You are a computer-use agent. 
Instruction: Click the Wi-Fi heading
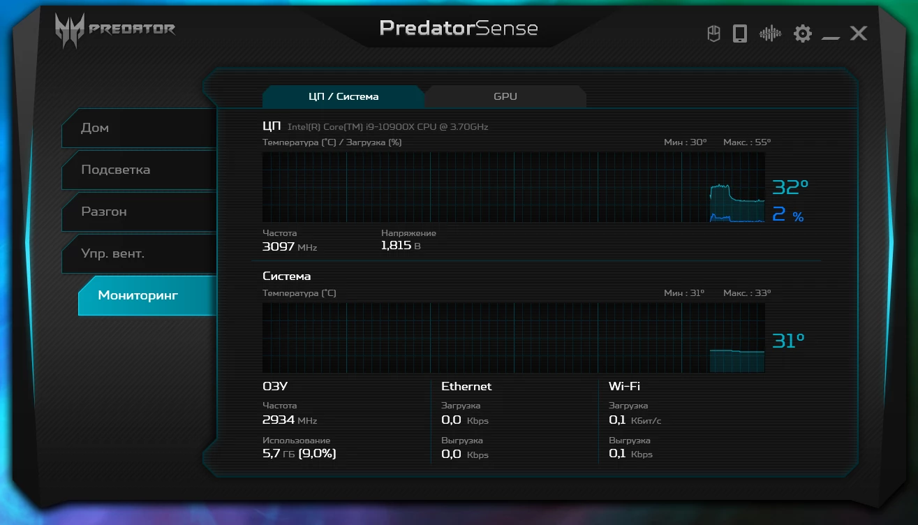tap(624, 386)
